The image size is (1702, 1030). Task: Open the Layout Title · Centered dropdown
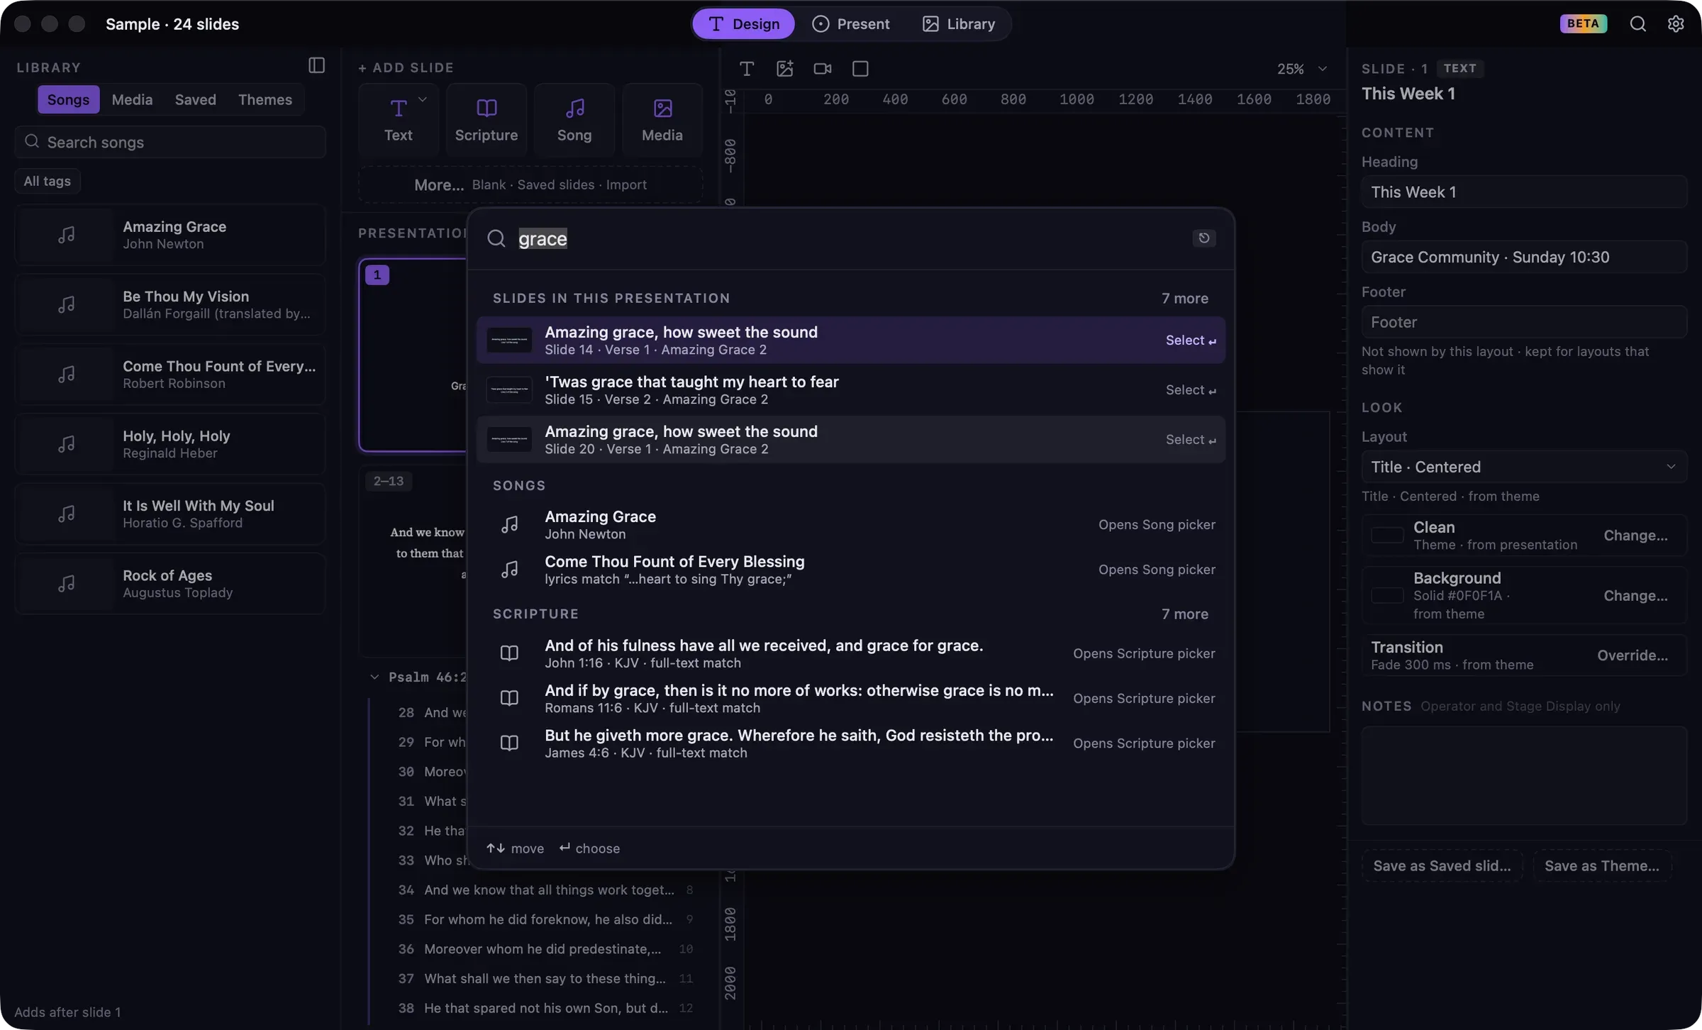(1523, 467)
